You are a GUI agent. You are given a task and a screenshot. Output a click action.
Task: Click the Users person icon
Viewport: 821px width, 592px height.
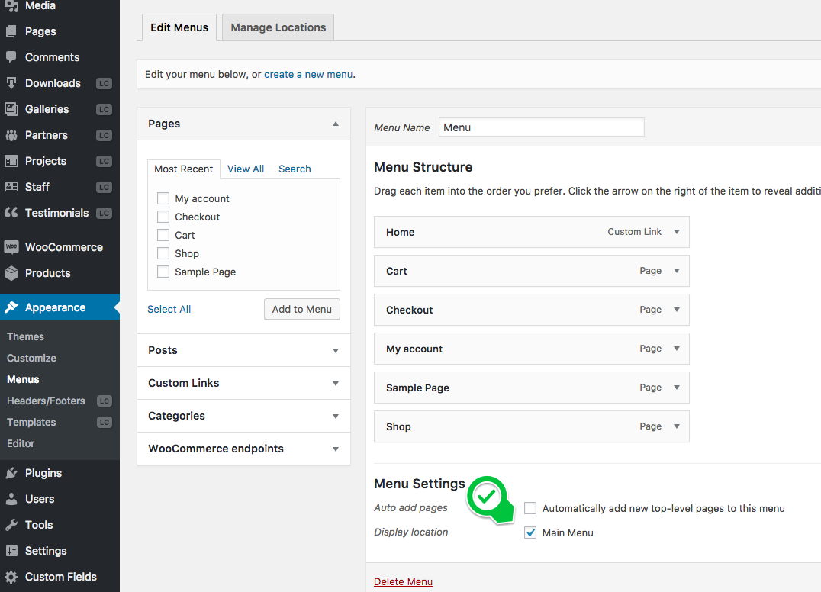[x=11, y=499]
